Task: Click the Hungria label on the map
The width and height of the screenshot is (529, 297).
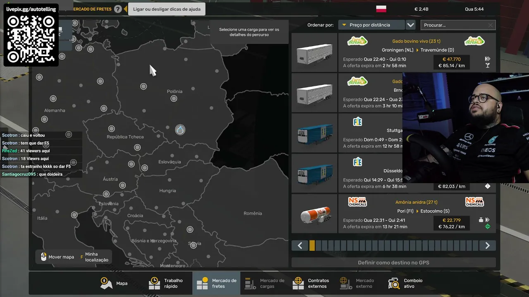Action: pyautogui.click(x=168, y=191)
